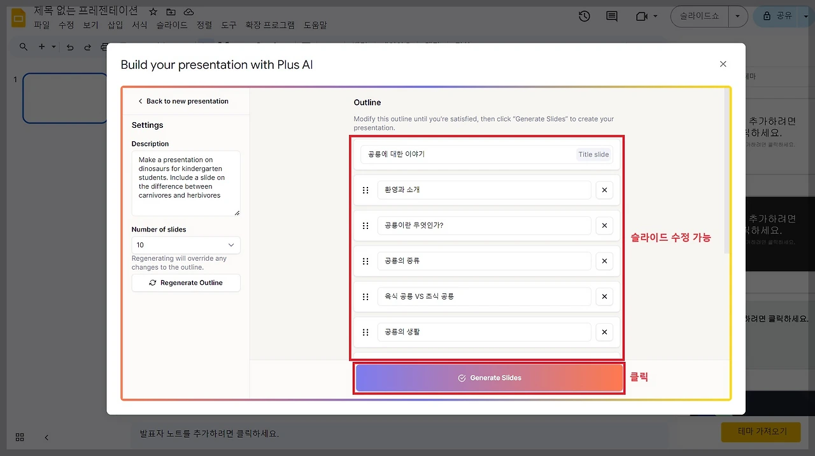The image size is (815, 456).
Task: Go back to new presentation
Action: coord(183,101)
